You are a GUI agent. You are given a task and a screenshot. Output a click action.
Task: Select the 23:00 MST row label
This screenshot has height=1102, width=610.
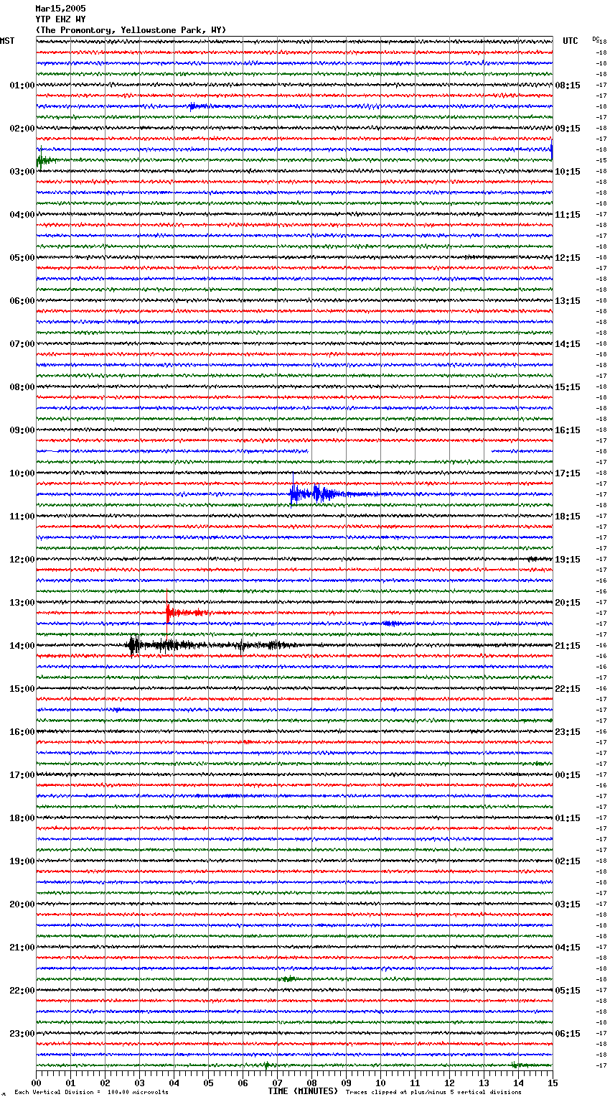pyautogui.click(x=22, y=1034)
